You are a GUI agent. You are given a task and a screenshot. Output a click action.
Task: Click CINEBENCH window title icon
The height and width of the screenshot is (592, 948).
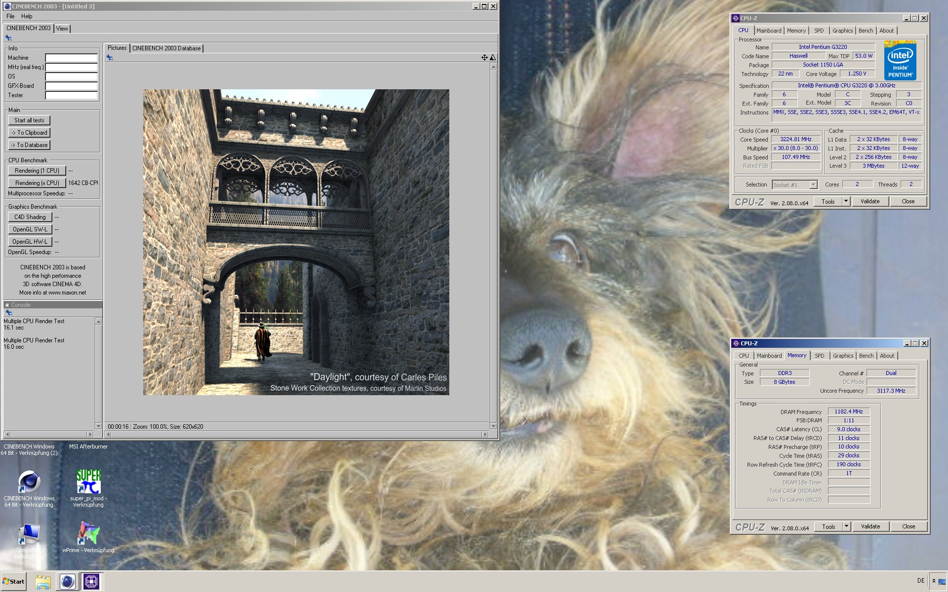pos(7,6)
